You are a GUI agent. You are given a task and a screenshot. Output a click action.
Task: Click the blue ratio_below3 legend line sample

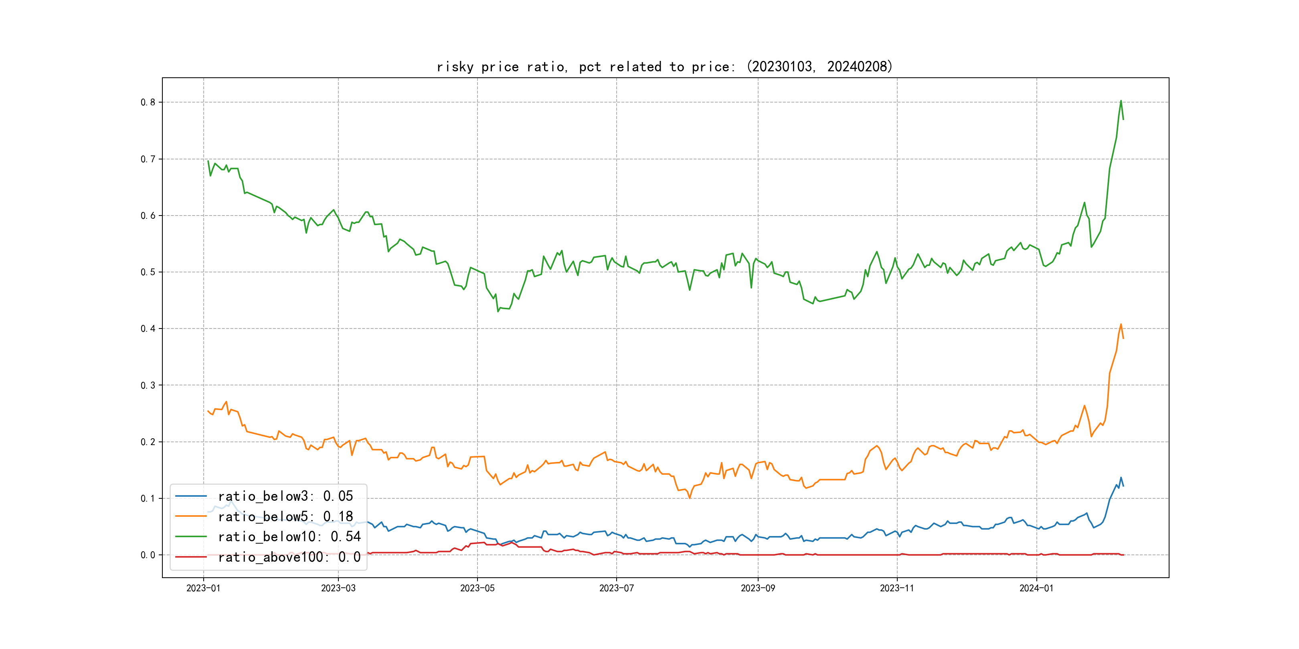tap(190, 496)
